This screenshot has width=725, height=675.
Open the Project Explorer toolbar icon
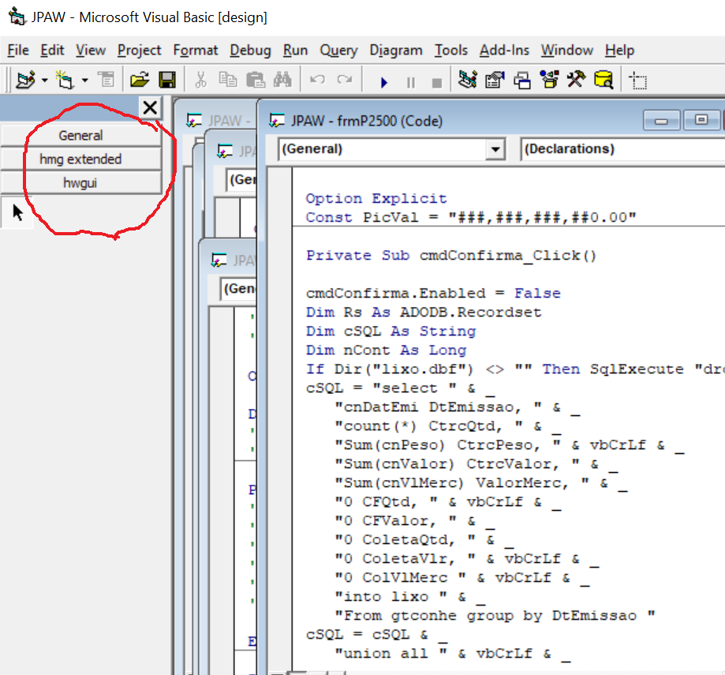point(468,80)
